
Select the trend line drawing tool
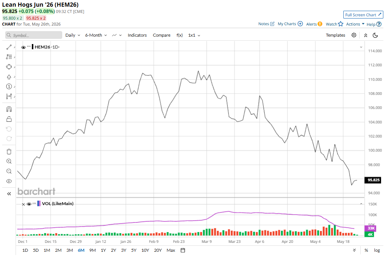click(x=9, y=47)
